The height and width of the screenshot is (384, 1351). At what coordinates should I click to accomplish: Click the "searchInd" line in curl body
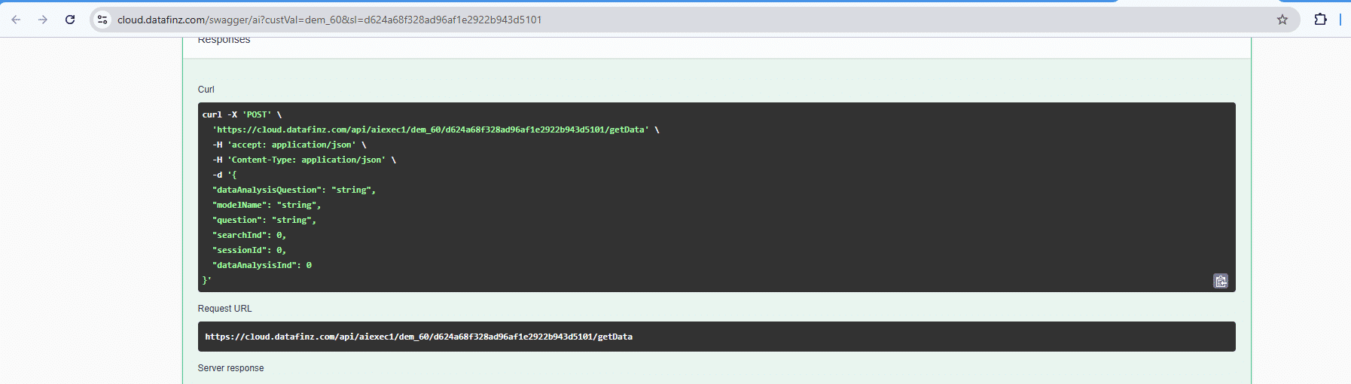[x=249, y=235]
